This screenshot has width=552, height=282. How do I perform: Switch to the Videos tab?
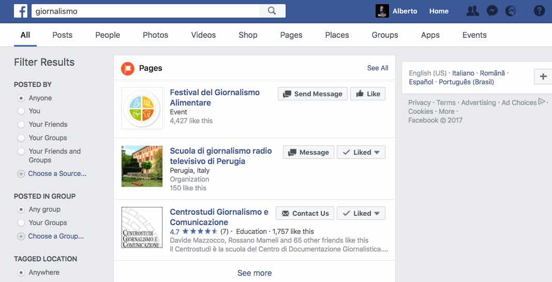pyautogui.click(x=203, y=35)
